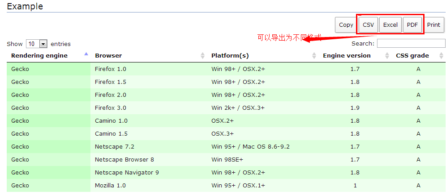This screenshot has width=446, height=195.
Task: Click the Win 2k+ / OSX.3+ platform cell
Action: (262, 108)
